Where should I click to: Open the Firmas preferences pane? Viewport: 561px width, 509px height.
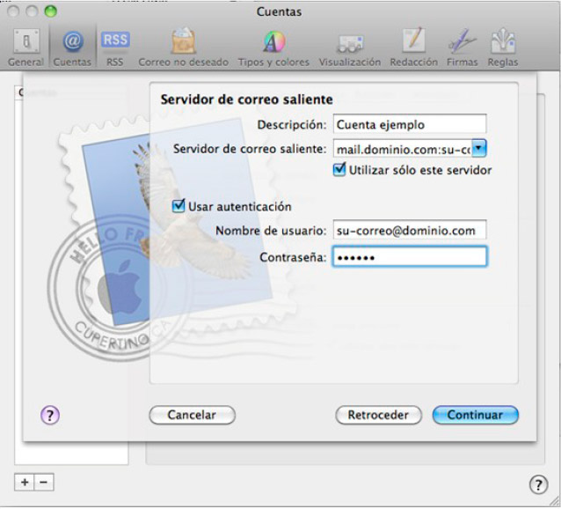coord(462,48)
